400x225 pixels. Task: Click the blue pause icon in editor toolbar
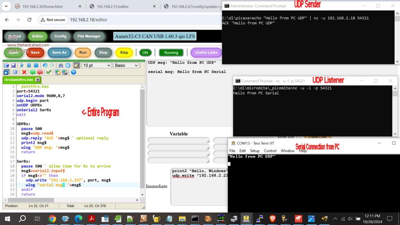pyautogui.click(x=29, y=66)
